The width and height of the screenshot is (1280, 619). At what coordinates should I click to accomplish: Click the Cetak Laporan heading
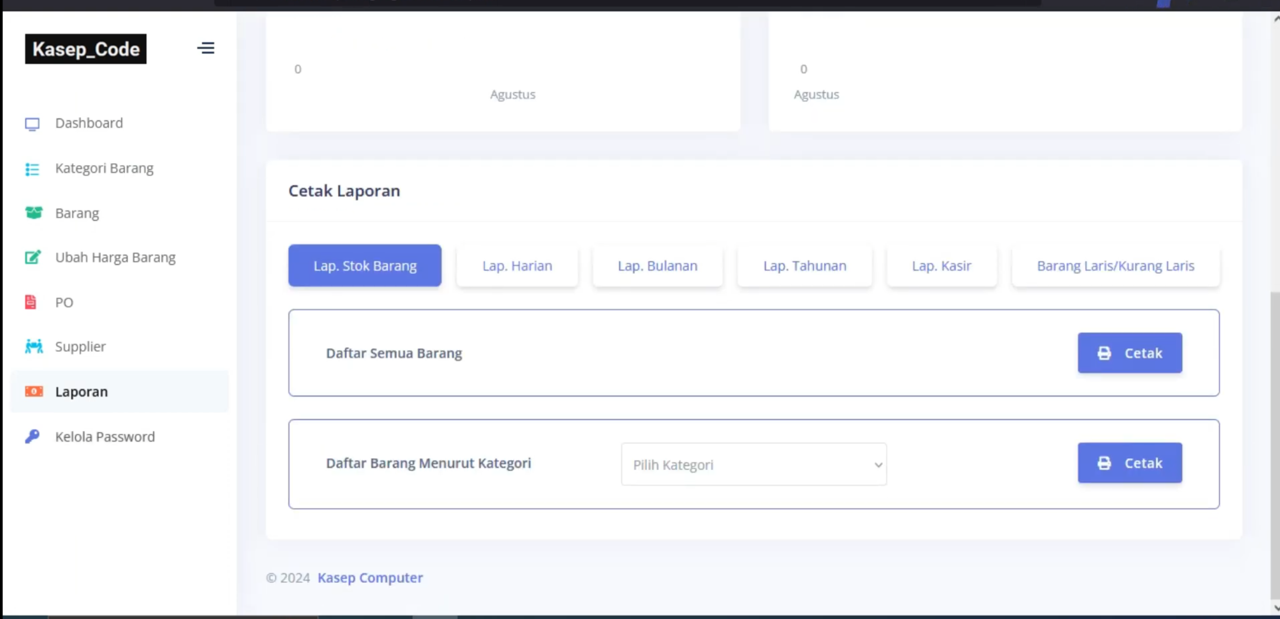(344, 191)
